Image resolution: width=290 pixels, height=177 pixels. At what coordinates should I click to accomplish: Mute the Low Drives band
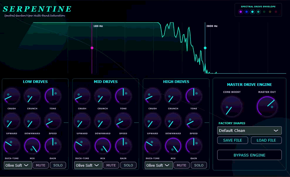(x=41, y=165)
